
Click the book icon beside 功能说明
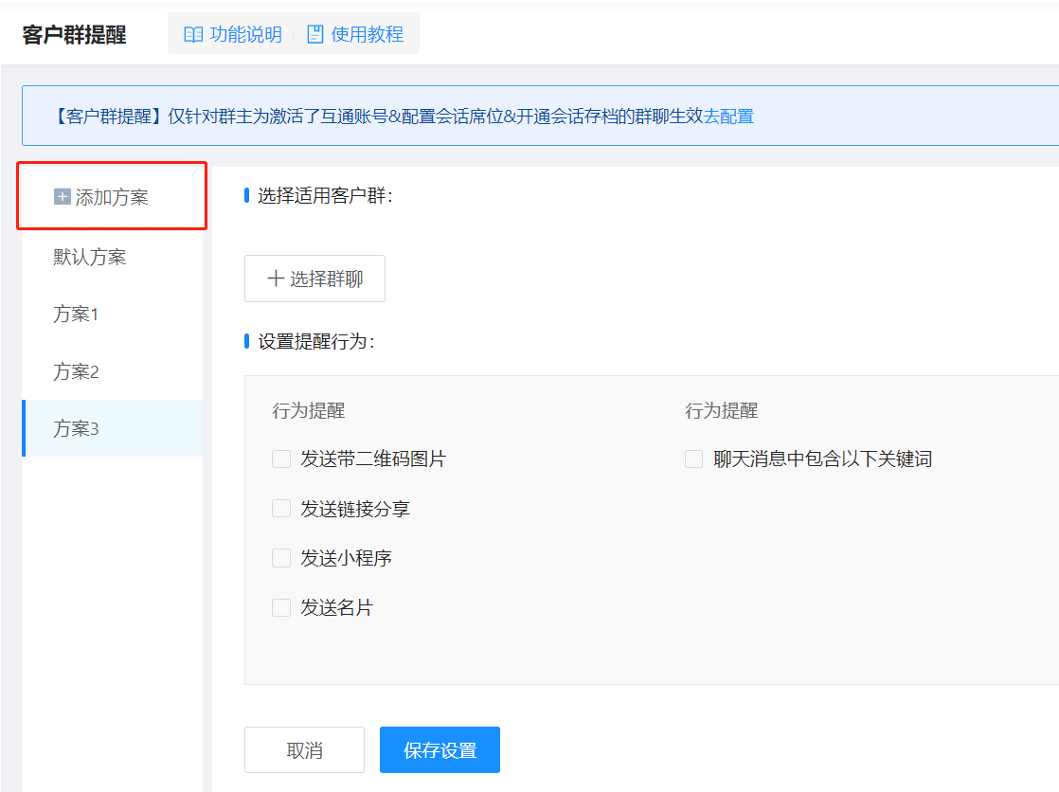tap(193, 34)
